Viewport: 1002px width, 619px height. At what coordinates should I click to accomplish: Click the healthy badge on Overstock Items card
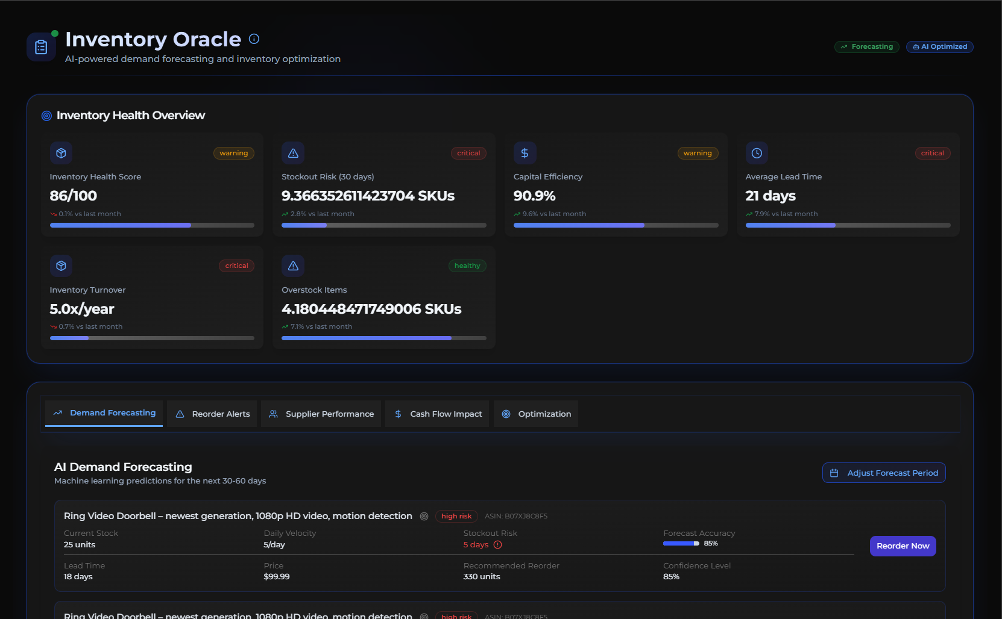[x=467, y=266]
